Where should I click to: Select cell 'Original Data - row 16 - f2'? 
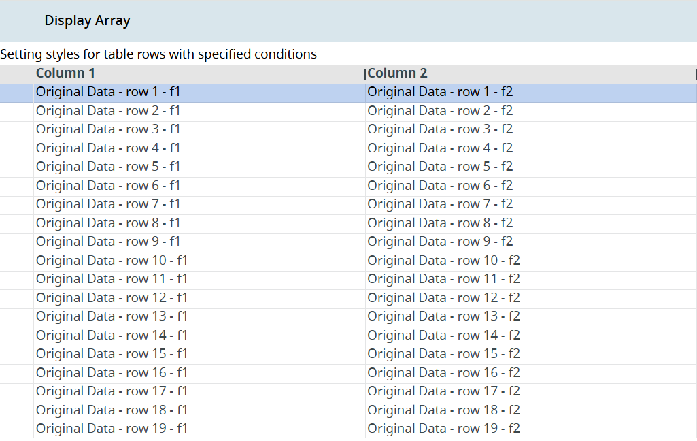(x=443, y=373)
